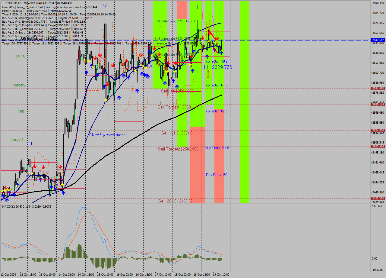Click the '13 Oct 10:00' time axis label
386x278 pixels.
click(47, 275)
